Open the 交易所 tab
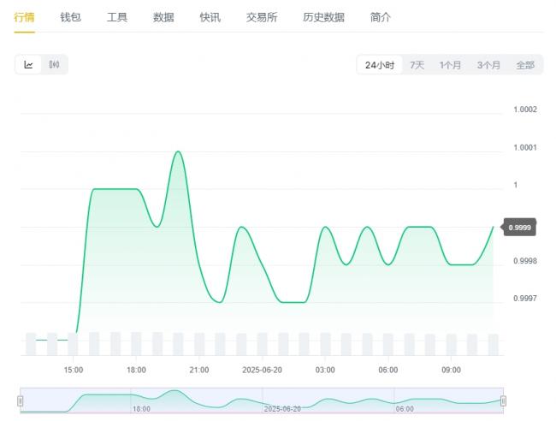Screen dimensions: 556x421 (262, 17)
